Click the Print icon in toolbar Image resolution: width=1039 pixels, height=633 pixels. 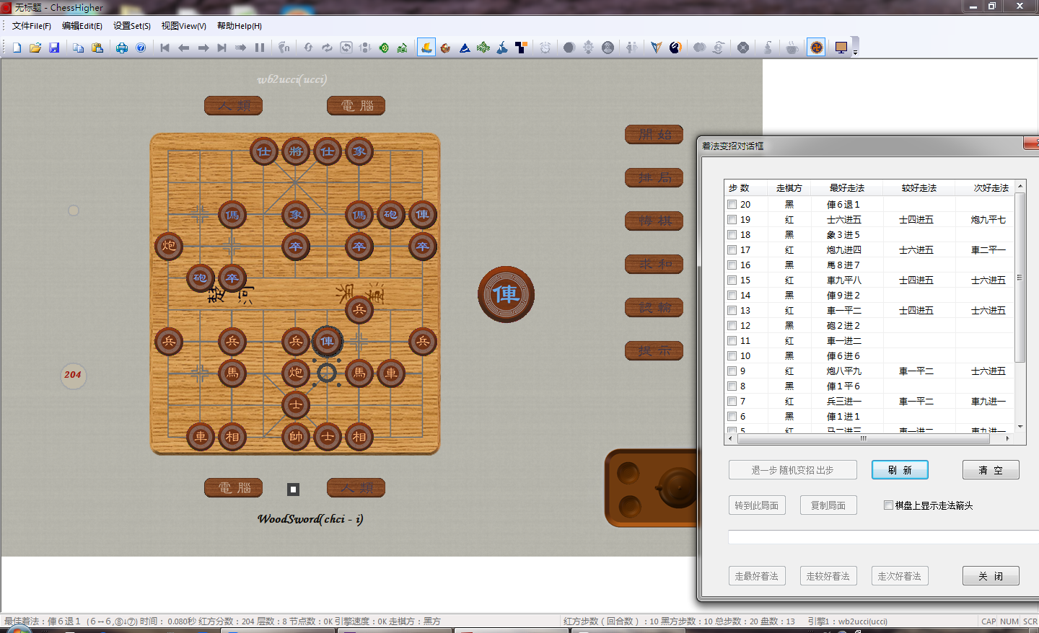pyautogui.click(x=122, y=48)
